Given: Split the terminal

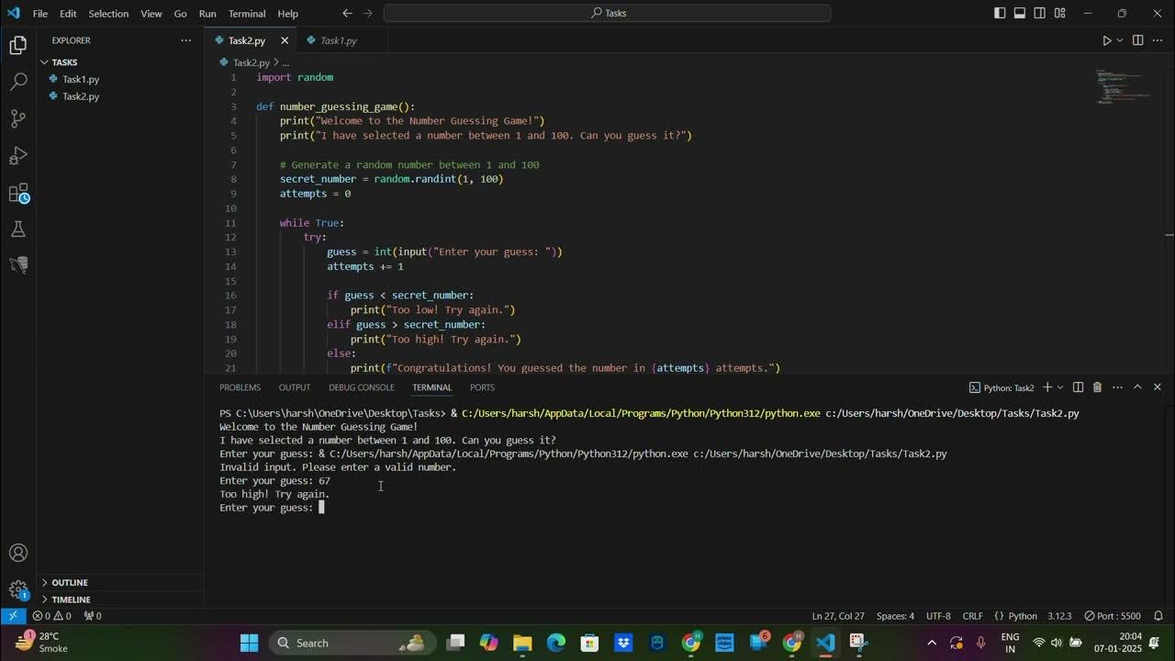Looking at the screenshot, I should 1078,387.
